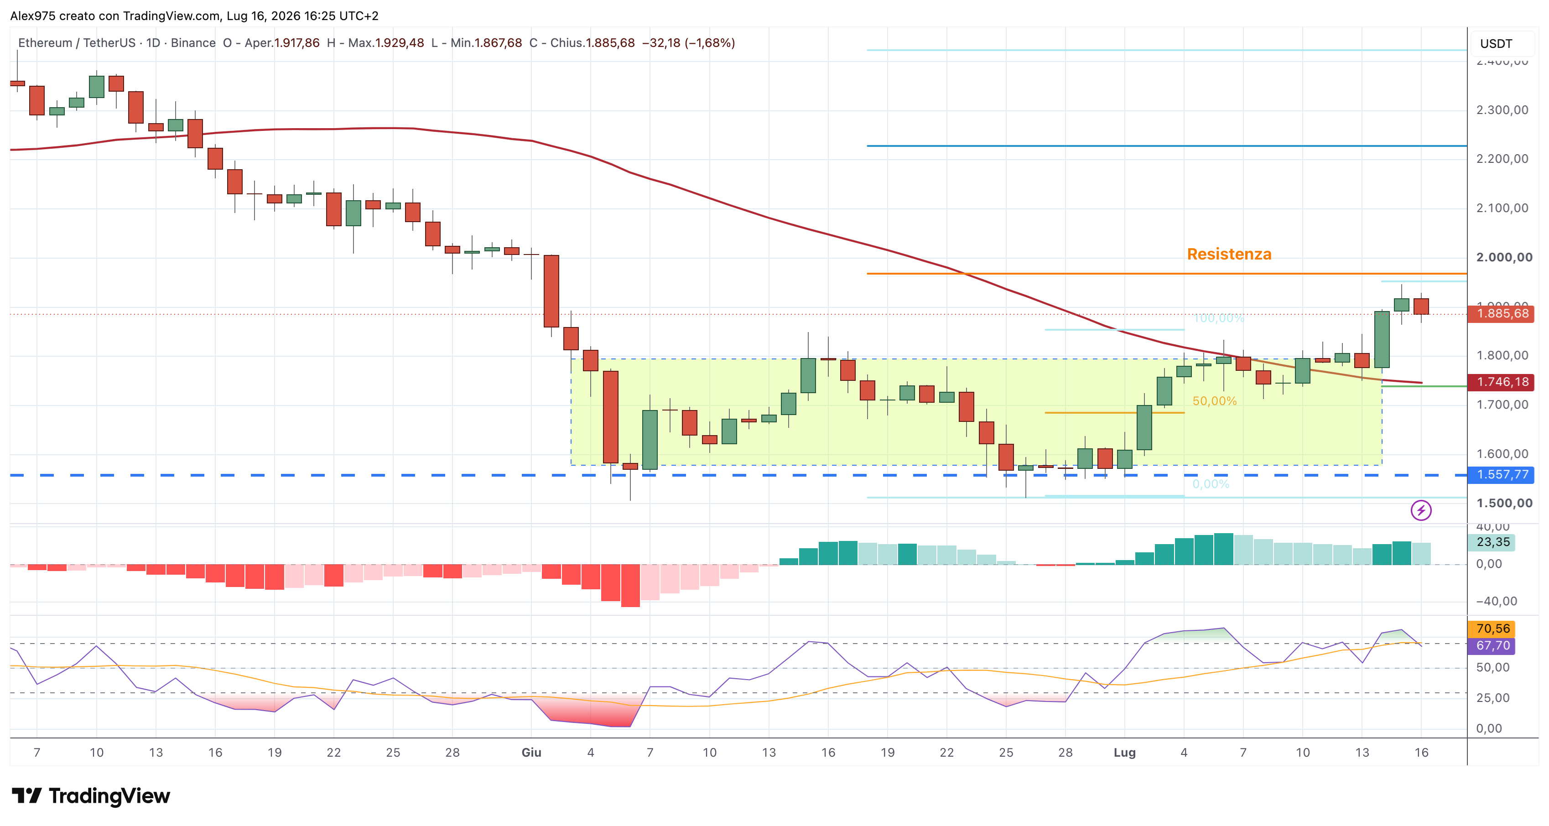This screenshot has height=826, width=1549.
Task: Click the Ethereum / TetherUS symbol title
Action: [77, 43]
